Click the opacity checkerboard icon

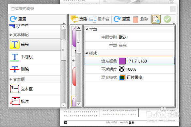[122, 69]
